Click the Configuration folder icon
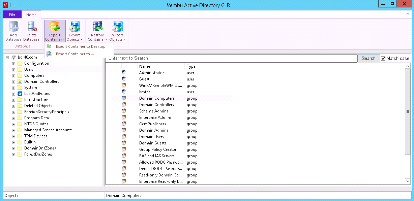 pyautogui.click(x=20, y=63)
